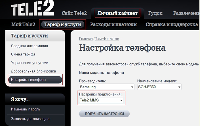Follow the Тариф и услуги breadcrumb link
This screenshot has width=200, height=126.
pos(107,38)
